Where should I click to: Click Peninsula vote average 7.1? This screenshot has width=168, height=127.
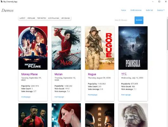pos(135,89)
